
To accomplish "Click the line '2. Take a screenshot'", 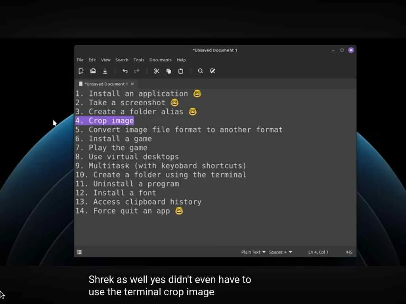I will tap(121, 103).
